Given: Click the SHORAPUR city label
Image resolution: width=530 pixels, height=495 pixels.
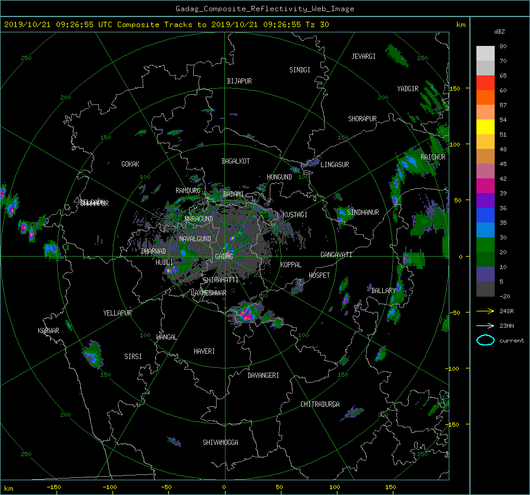Looking at the screenshot, I should click(362, 118).
